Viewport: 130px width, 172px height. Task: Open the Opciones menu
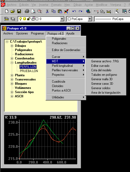coord(22,33)
